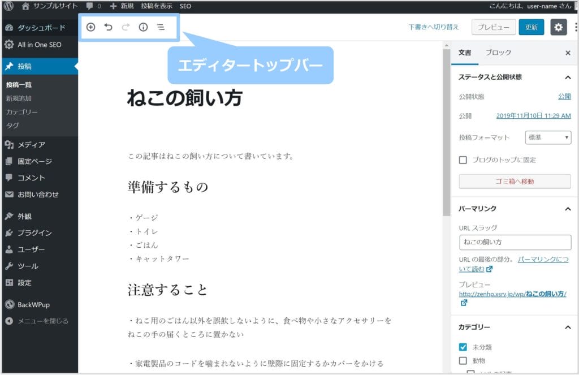Image resolution: width=579 pixels, height=375 pixels.
Task: Click the URL スラッグ input field
Action: click(515, 242)
